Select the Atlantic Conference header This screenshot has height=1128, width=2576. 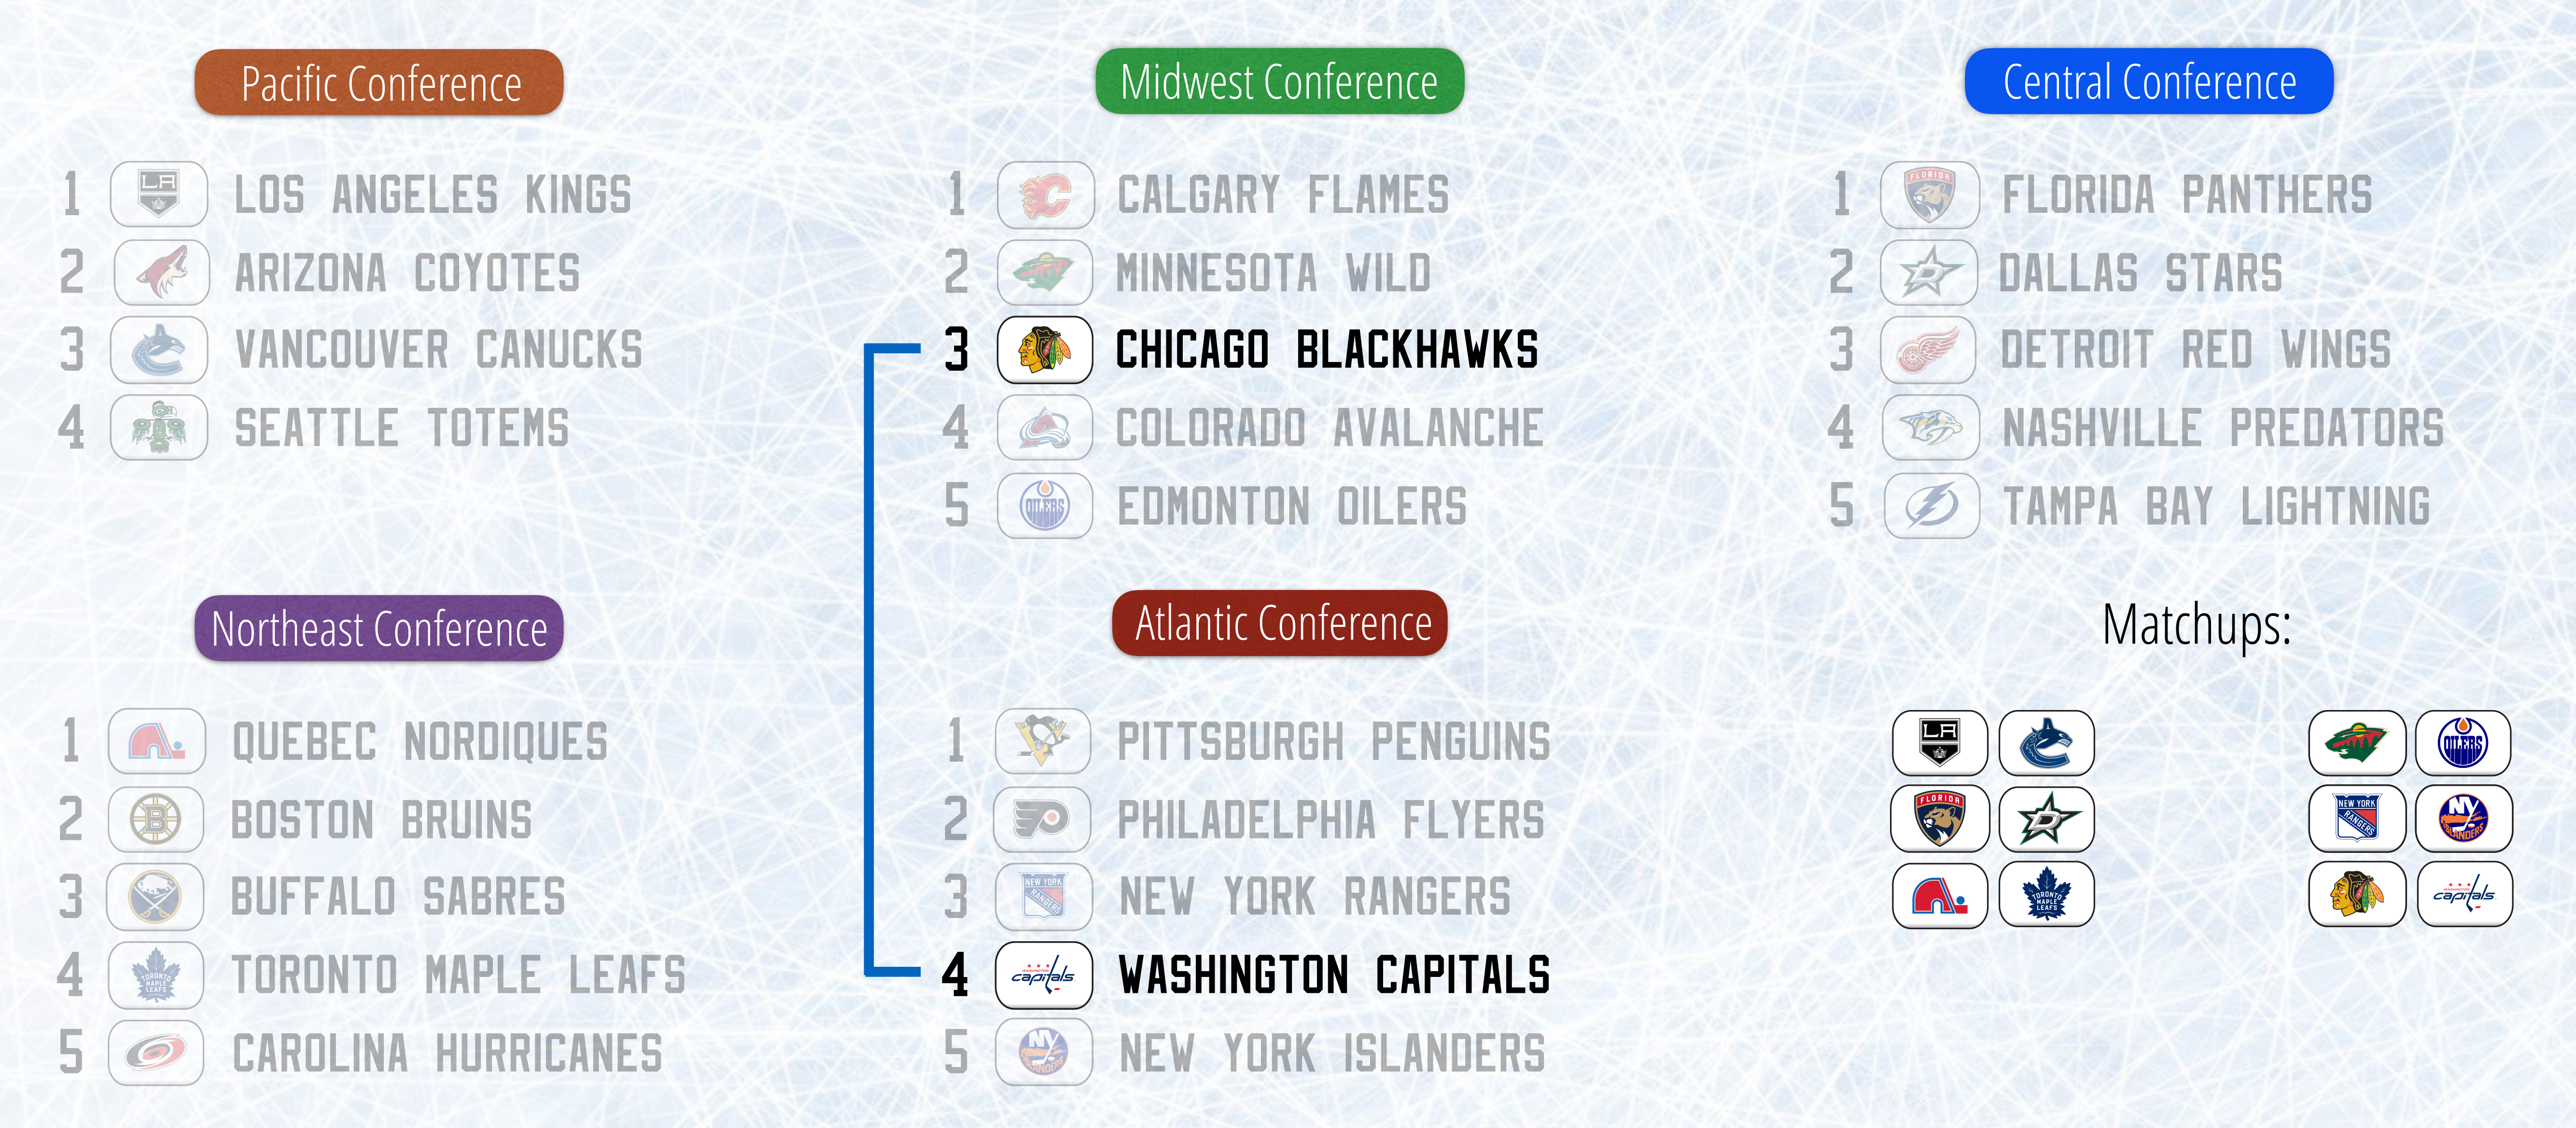coord(1280,623)
